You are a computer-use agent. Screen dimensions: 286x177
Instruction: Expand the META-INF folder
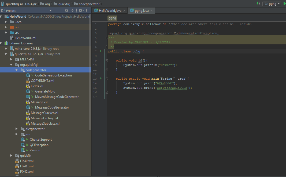11,59
